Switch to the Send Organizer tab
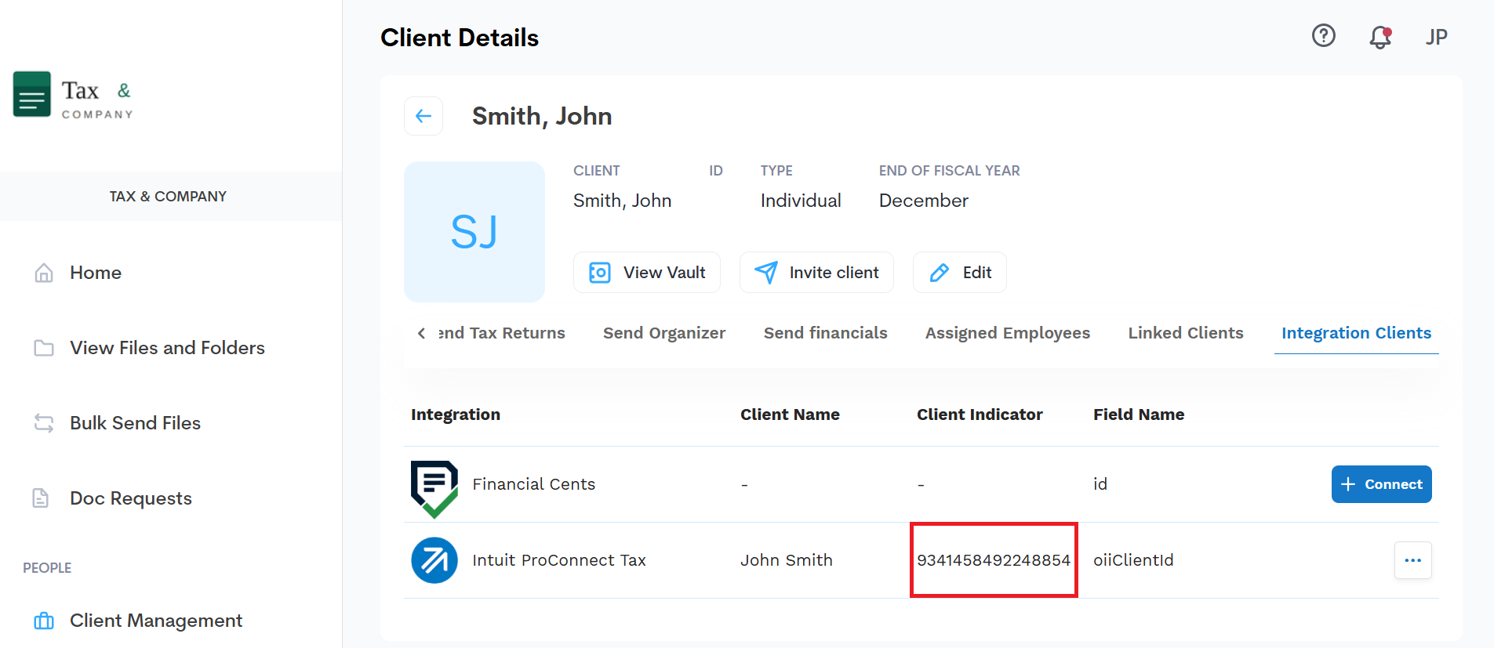This screenshot has width=1494, height=648. pos(664,333)
